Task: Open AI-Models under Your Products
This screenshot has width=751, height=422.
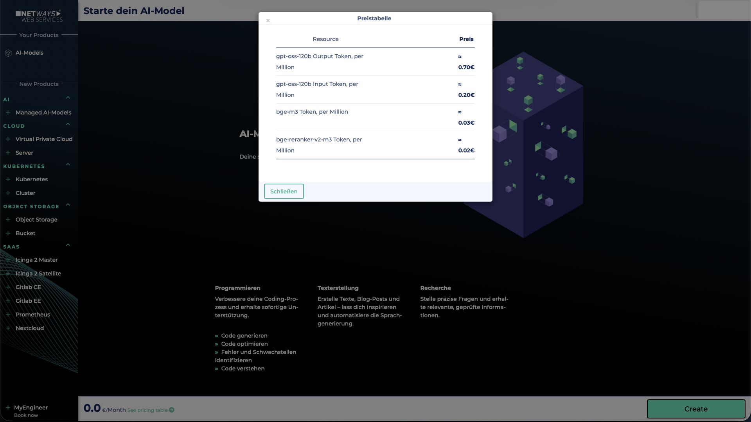Action: 29,53
